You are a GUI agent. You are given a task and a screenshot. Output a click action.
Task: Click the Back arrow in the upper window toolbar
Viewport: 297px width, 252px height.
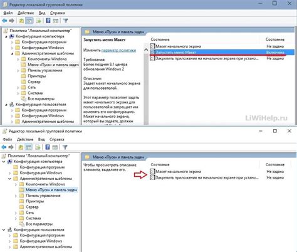[x=4, y=21]
